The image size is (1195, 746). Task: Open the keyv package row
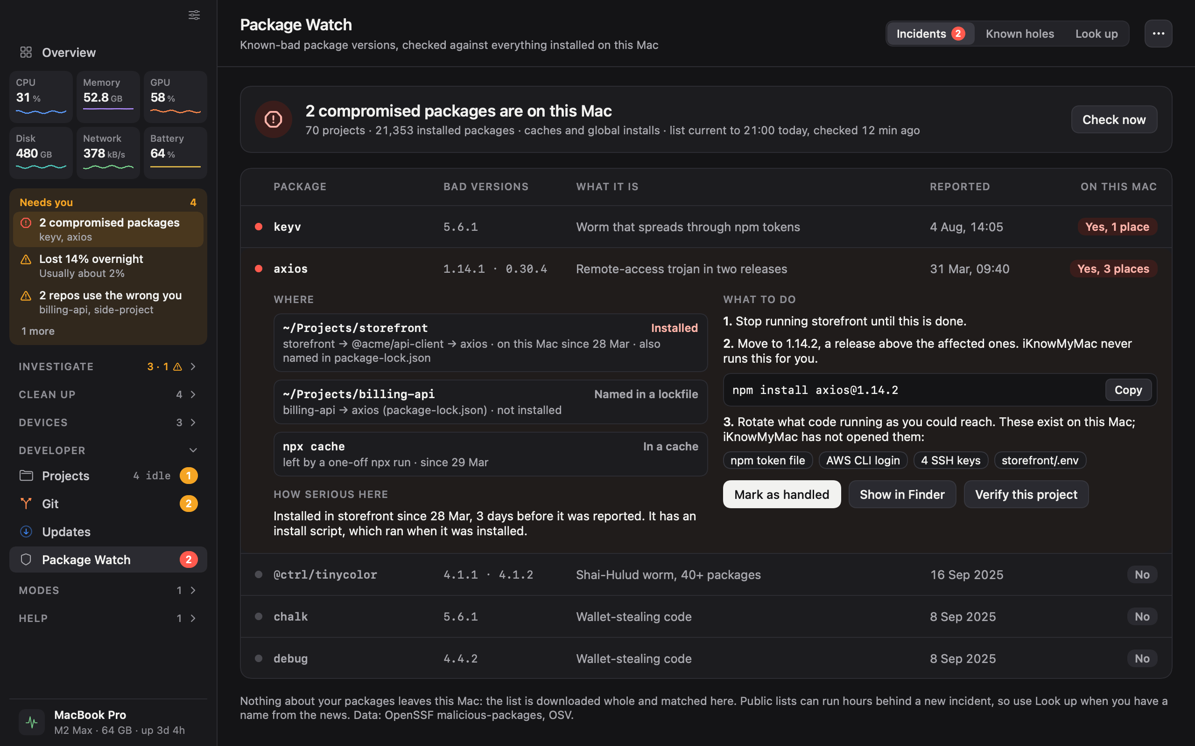pos(706,227)
